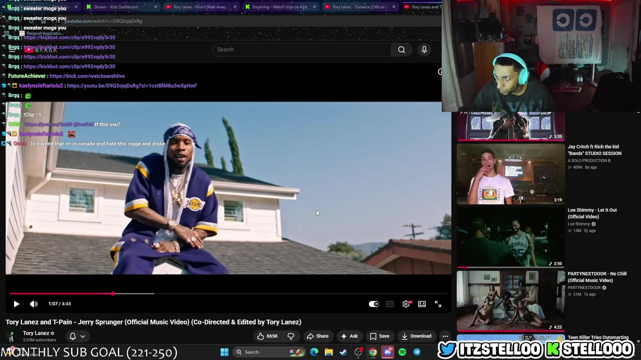The width and height of the screenshot is (641, 360).
Task: Open the Loe Shimmy - Let It Out title
Action: tap(592, 213)
